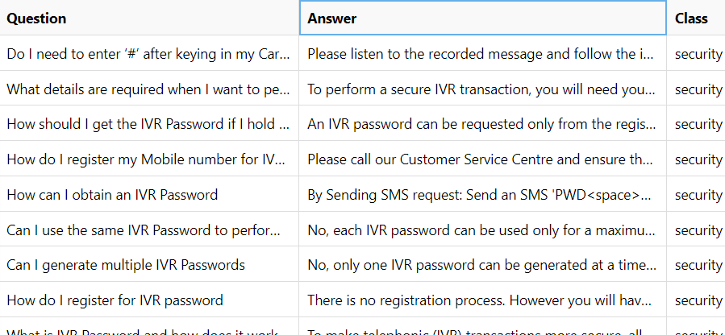Click the Question column header
Image resolution: width=725 pixels, height=335 pixels.
tap(149, 18)
